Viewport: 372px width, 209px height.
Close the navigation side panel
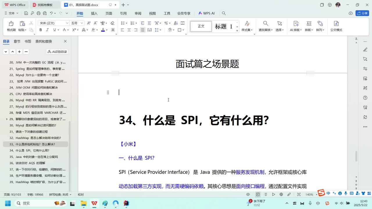pos(65,41)
